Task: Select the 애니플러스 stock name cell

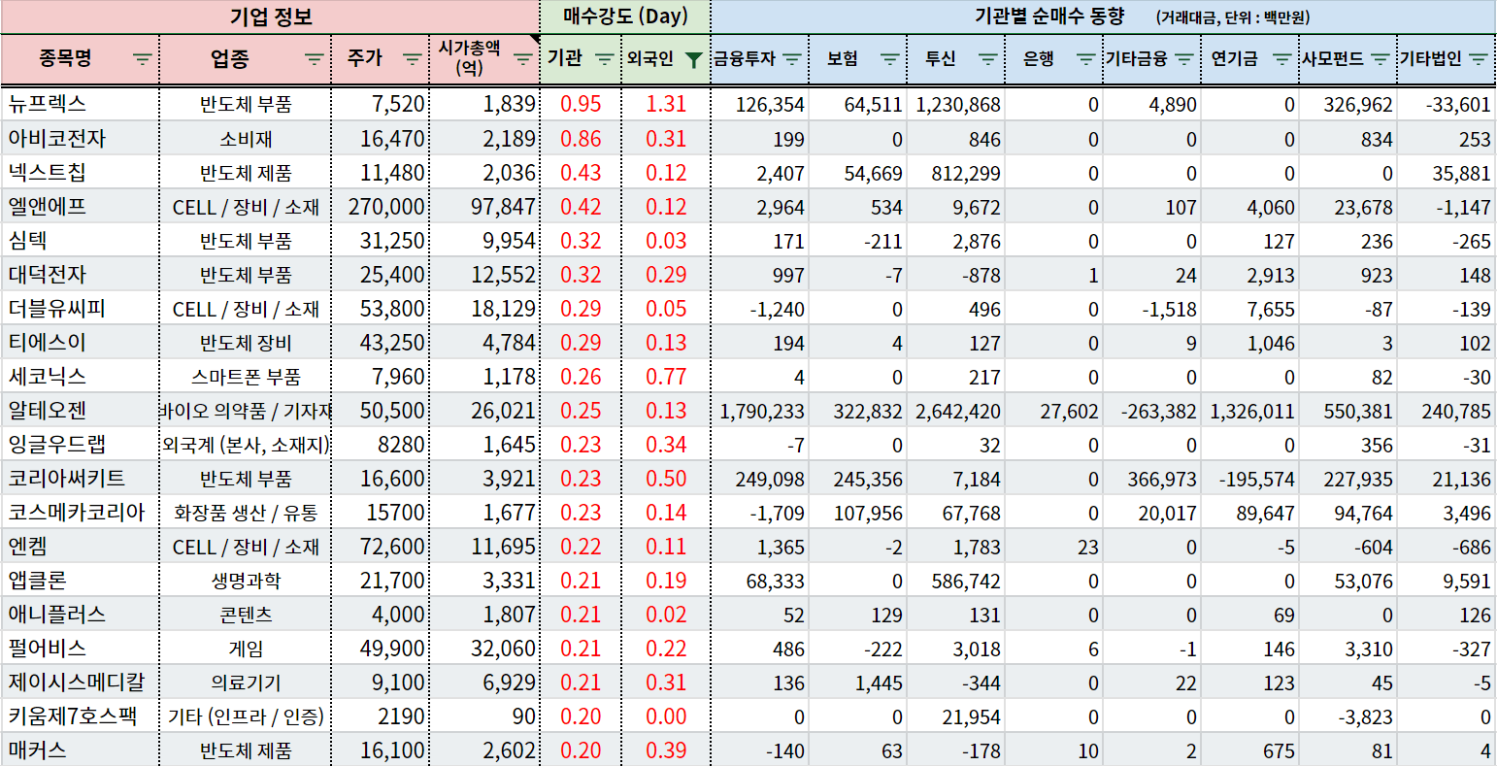Action: coord(80,614)
